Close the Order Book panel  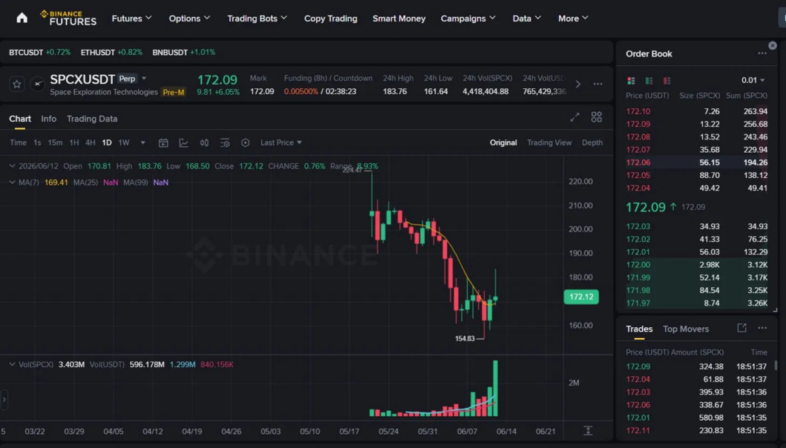click(x=773, y=46)
